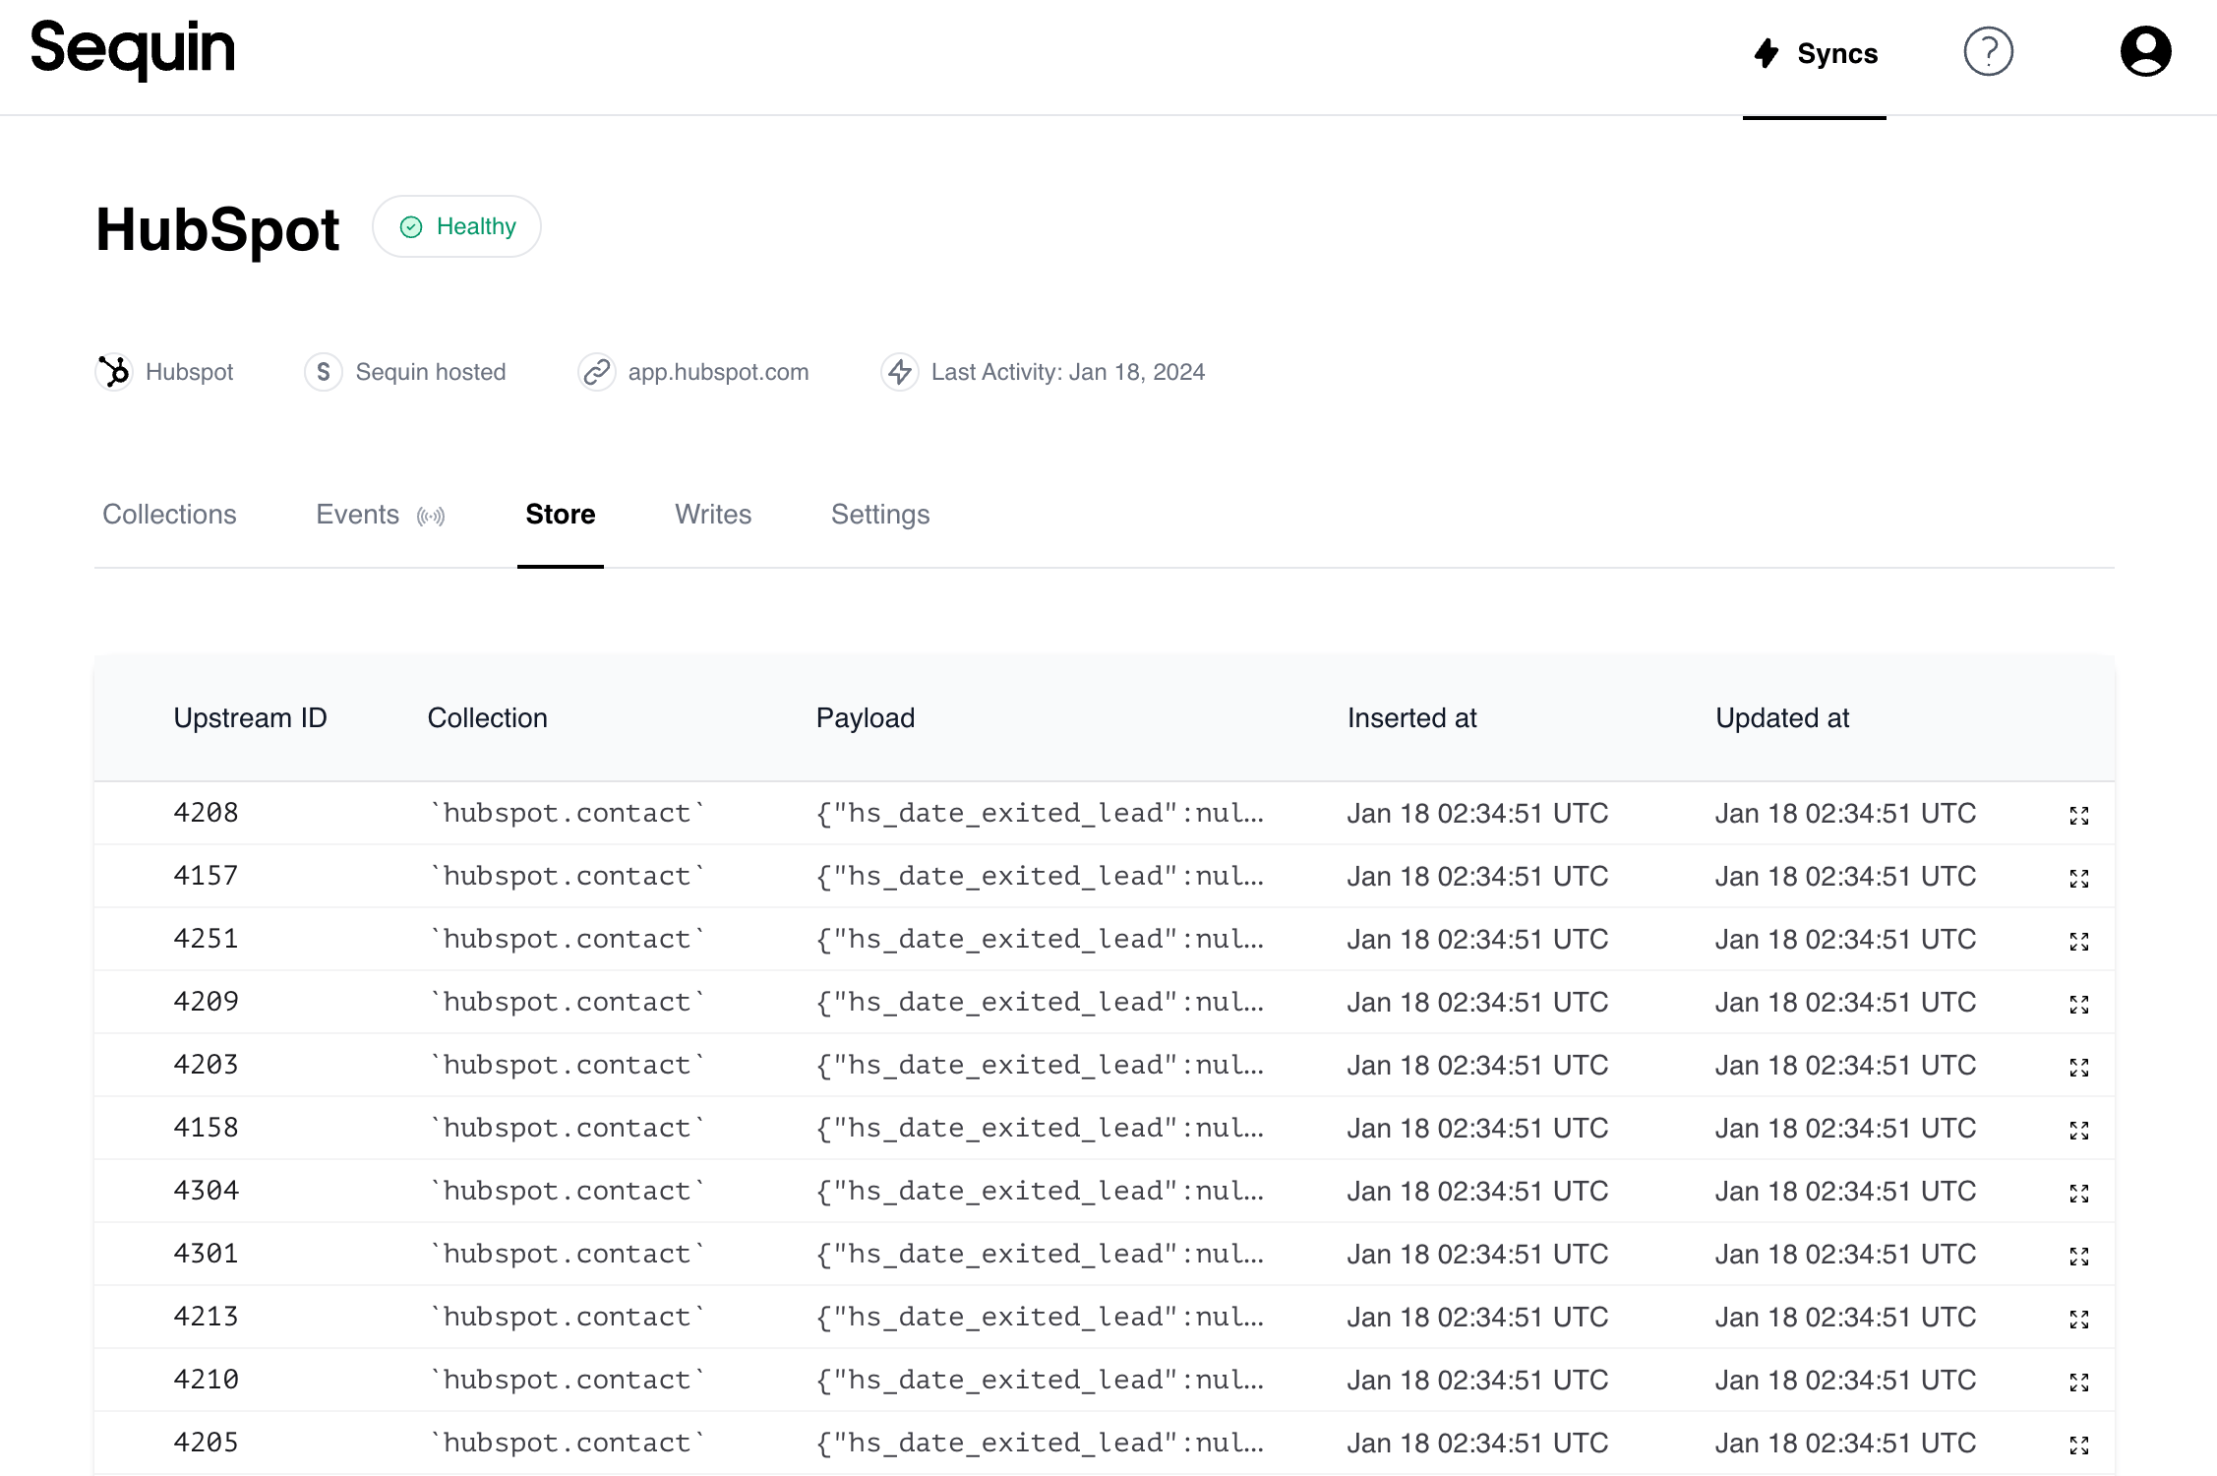Click Upstream ID 4158 cell
Screen dimensions: 2217x1476
(x=206, y=1128)
